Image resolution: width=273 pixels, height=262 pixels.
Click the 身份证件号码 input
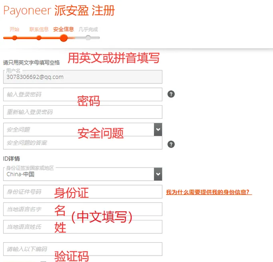83,192
